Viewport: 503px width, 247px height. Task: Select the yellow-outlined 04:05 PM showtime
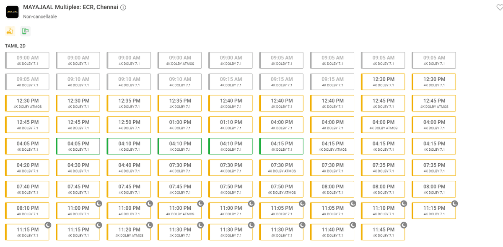pyautogui.click(x=27, y=146)
